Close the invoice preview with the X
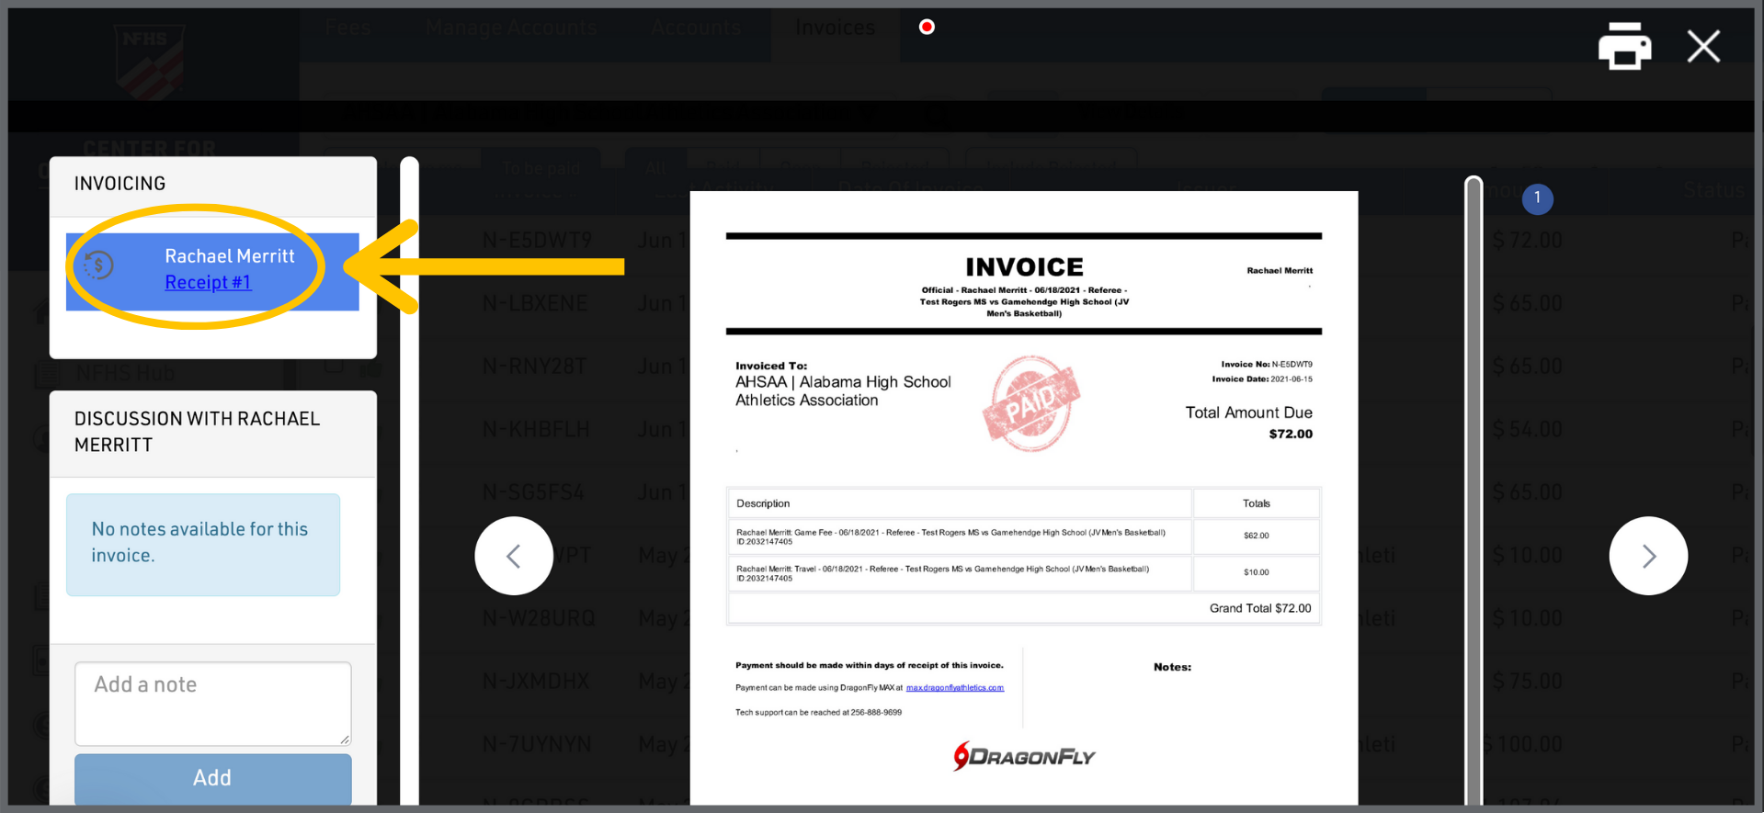The height and width of the screenshot is (813, 1764). pos(1703,46)
